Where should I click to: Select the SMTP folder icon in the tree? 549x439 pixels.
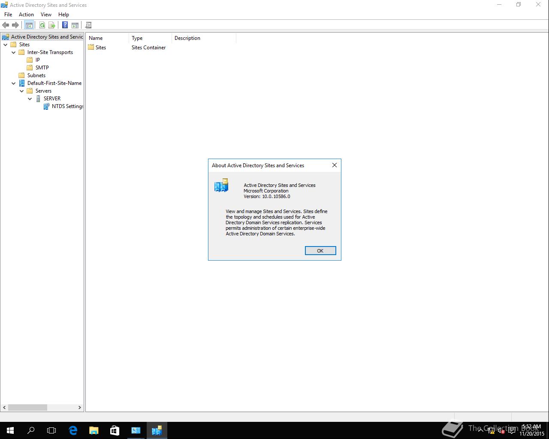click(x=30, y=68)
